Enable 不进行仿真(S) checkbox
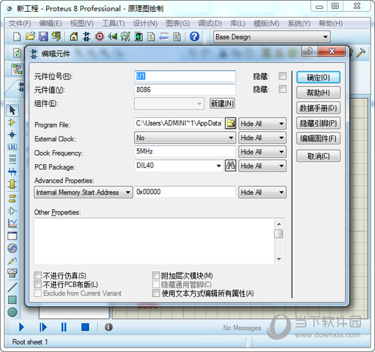The image size is (375, 352). (37, 276)
